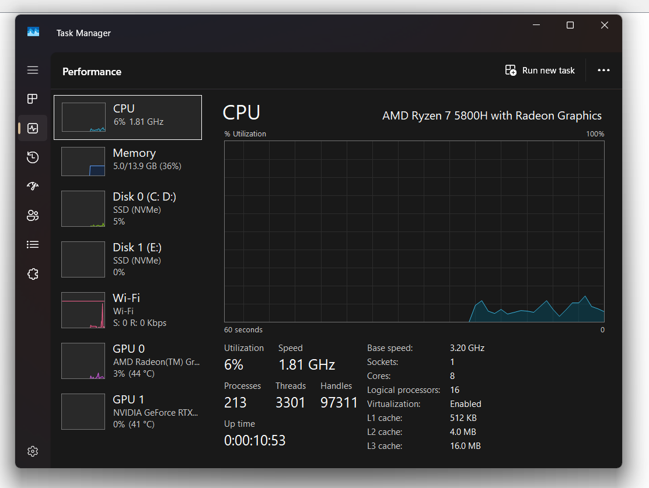Screen dimensions: 649x488
Task: Open the three-dot more options menu
Action: [603, 71]
